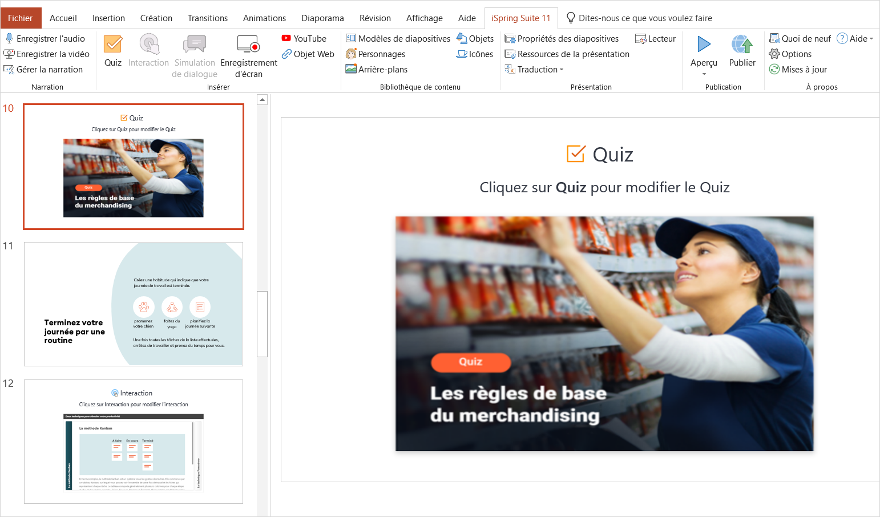Select slide 12 Interaction thumbnail
This screenshot has height=517, width=880.
pyautogui.click(x=134, y=442)
